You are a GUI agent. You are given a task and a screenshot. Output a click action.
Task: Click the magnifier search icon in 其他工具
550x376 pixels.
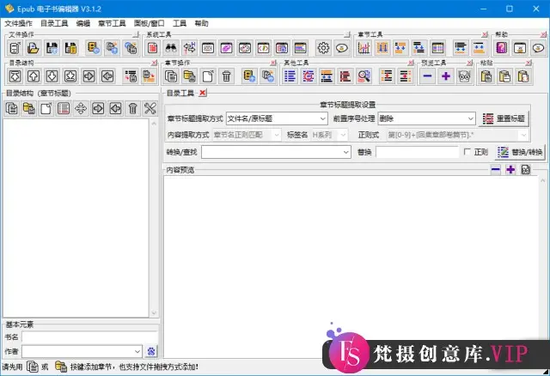[364, 76]
